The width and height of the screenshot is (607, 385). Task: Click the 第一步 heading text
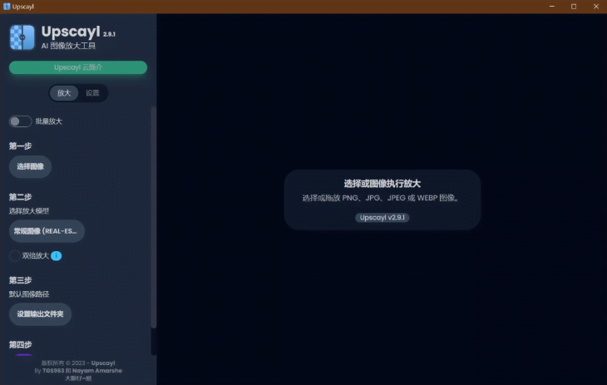click(x=21, y=146)
